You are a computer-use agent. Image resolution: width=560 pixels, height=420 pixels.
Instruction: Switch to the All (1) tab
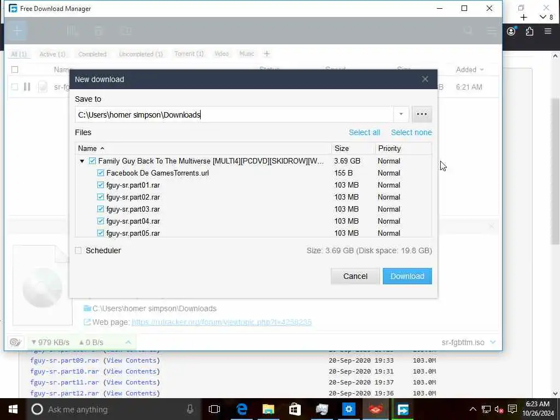(x=19, y=54)
